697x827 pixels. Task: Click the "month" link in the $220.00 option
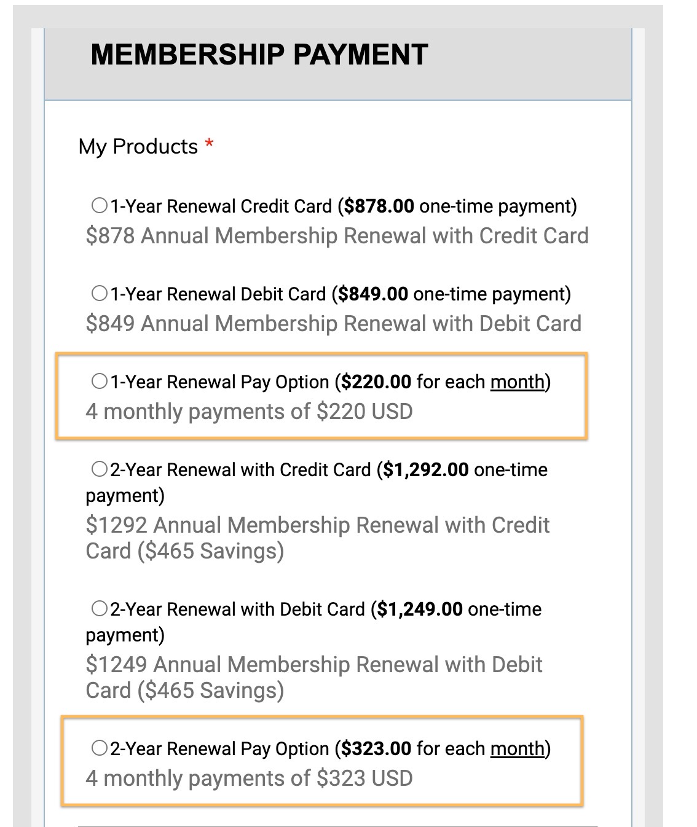coord(517,382)
